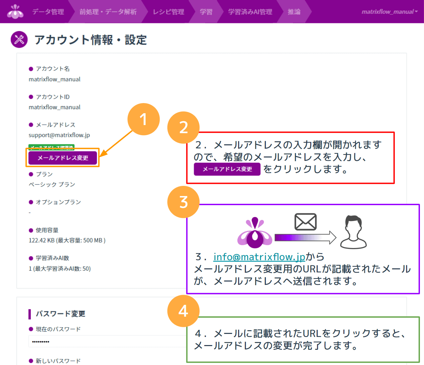The image size is (424, 365).
Task: Click the account name value matrixflow_manual
Action: click(55, 79)
